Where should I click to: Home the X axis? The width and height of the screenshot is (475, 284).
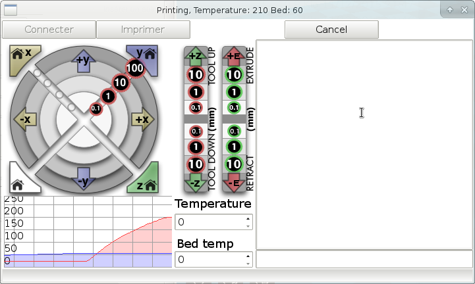pos(22,57)
